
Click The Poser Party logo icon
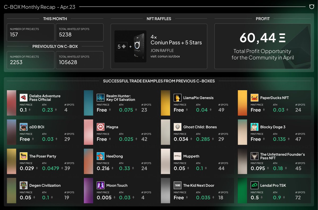24,156
